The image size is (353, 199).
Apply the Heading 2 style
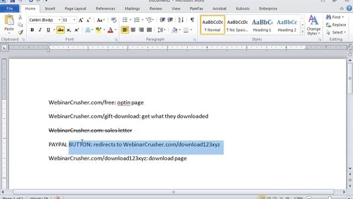point(287,25)
